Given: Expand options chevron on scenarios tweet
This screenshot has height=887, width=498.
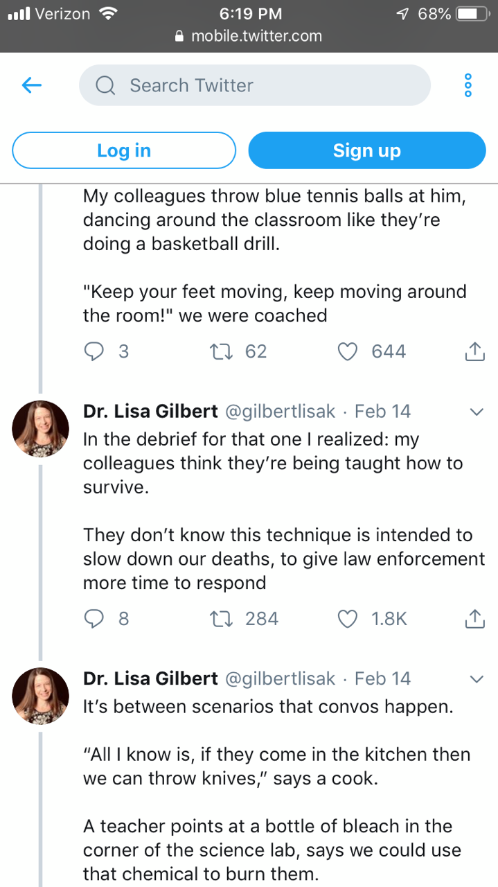Looking at the screenshot, I should click(477, 678).
